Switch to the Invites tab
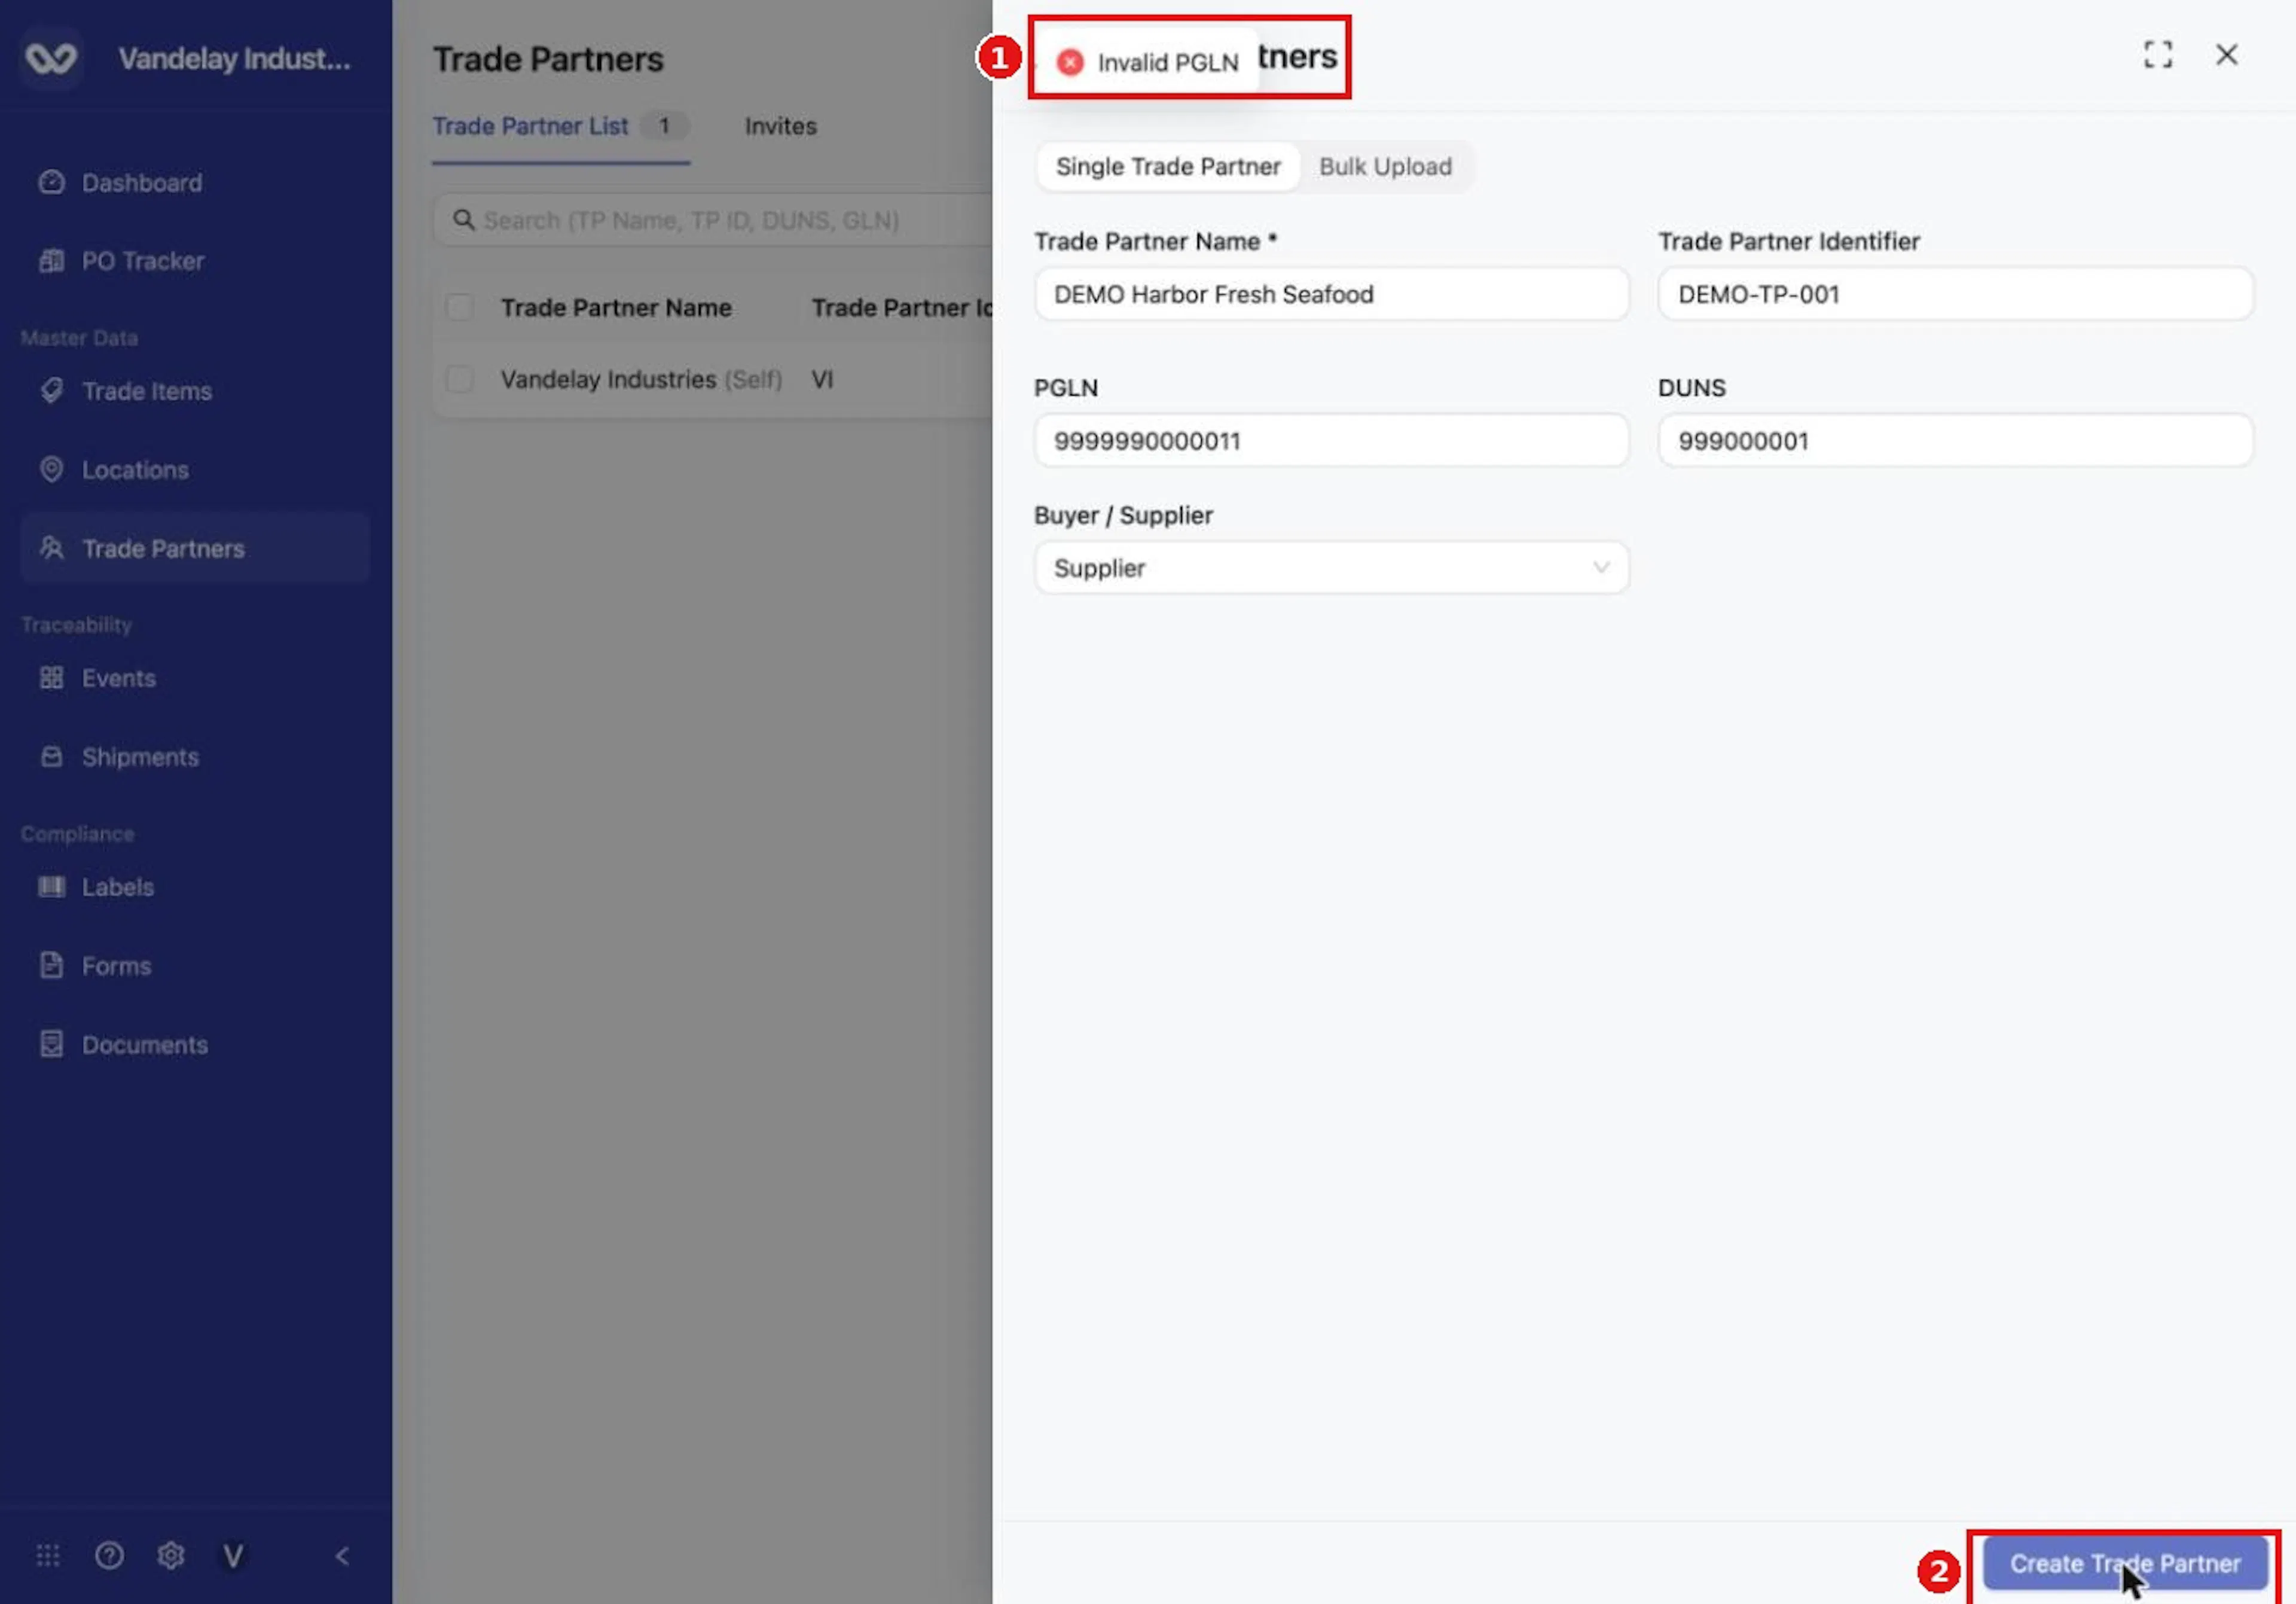The height and width of the screenshot is (1604, 2296). pos(780,126)
